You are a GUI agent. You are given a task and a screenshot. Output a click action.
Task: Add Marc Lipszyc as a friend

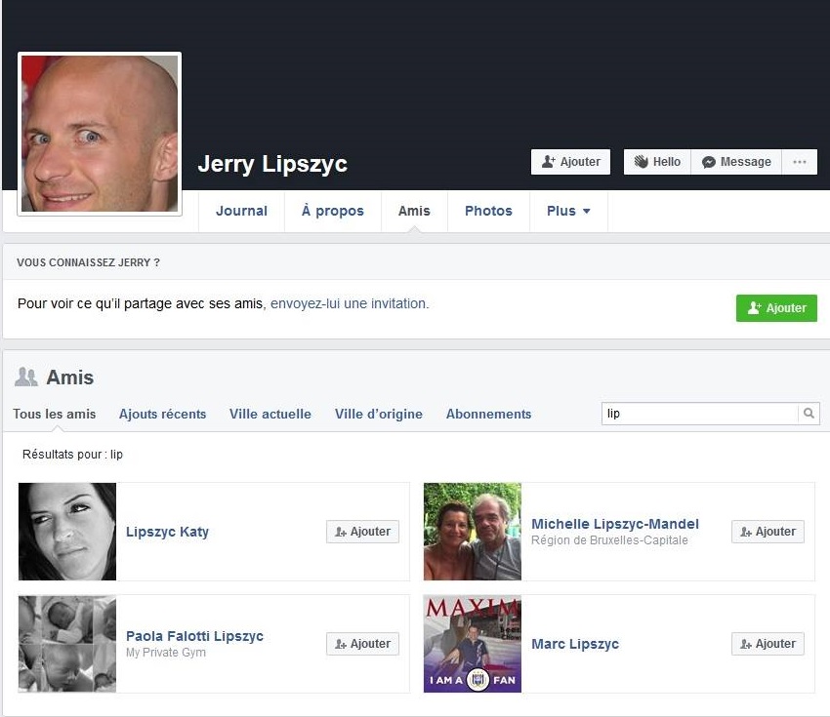768,644
